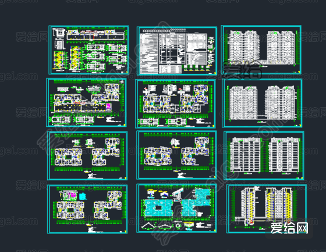Select the stair section detail sheet with yellow zigzag stairs
326x252 pixels.
88,50
